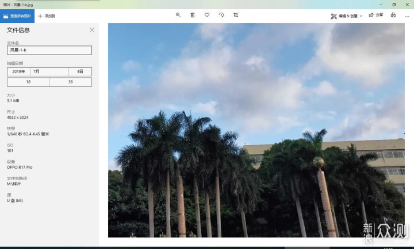
Task: Change the minute value 36
Action: 70,82
